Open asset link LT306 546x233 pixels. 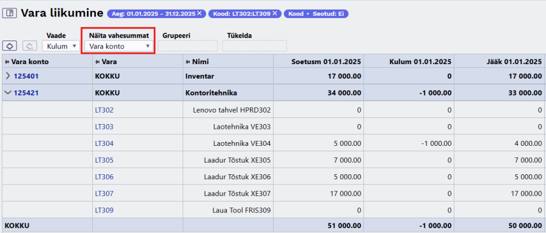click(104, 177)
